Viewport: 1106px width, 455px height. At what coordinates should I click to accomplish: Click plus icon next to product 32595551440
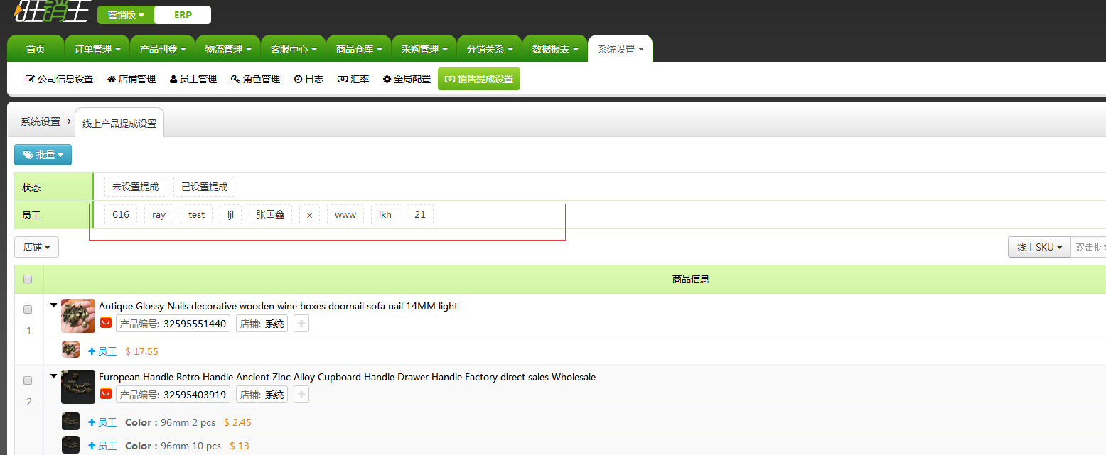[301, 324]
